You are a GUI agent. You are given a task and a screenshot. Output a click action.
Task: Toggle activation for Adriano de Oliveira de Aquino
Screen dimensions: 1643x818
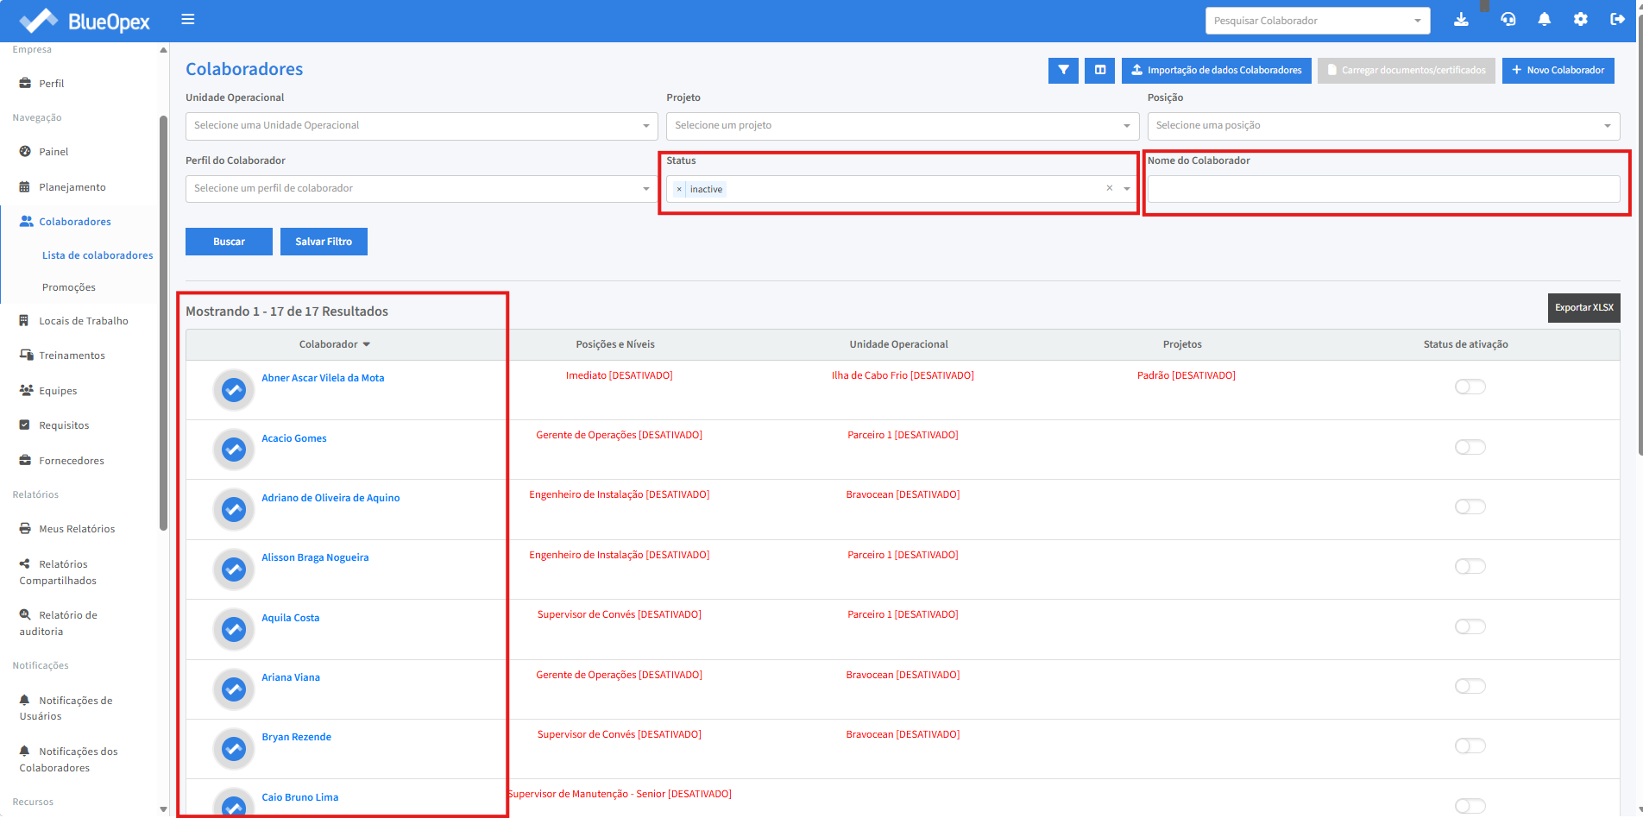pyautogui.click(x=1470, y=507)
